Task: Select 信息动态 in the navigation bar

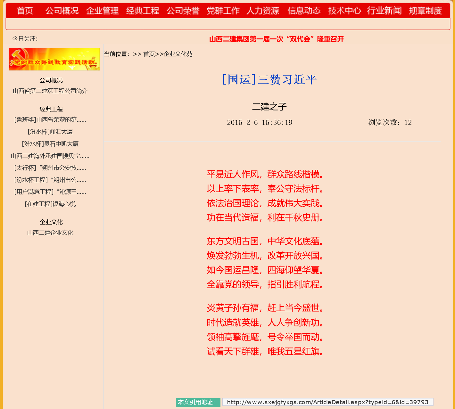Action: [x=304, y=11]
